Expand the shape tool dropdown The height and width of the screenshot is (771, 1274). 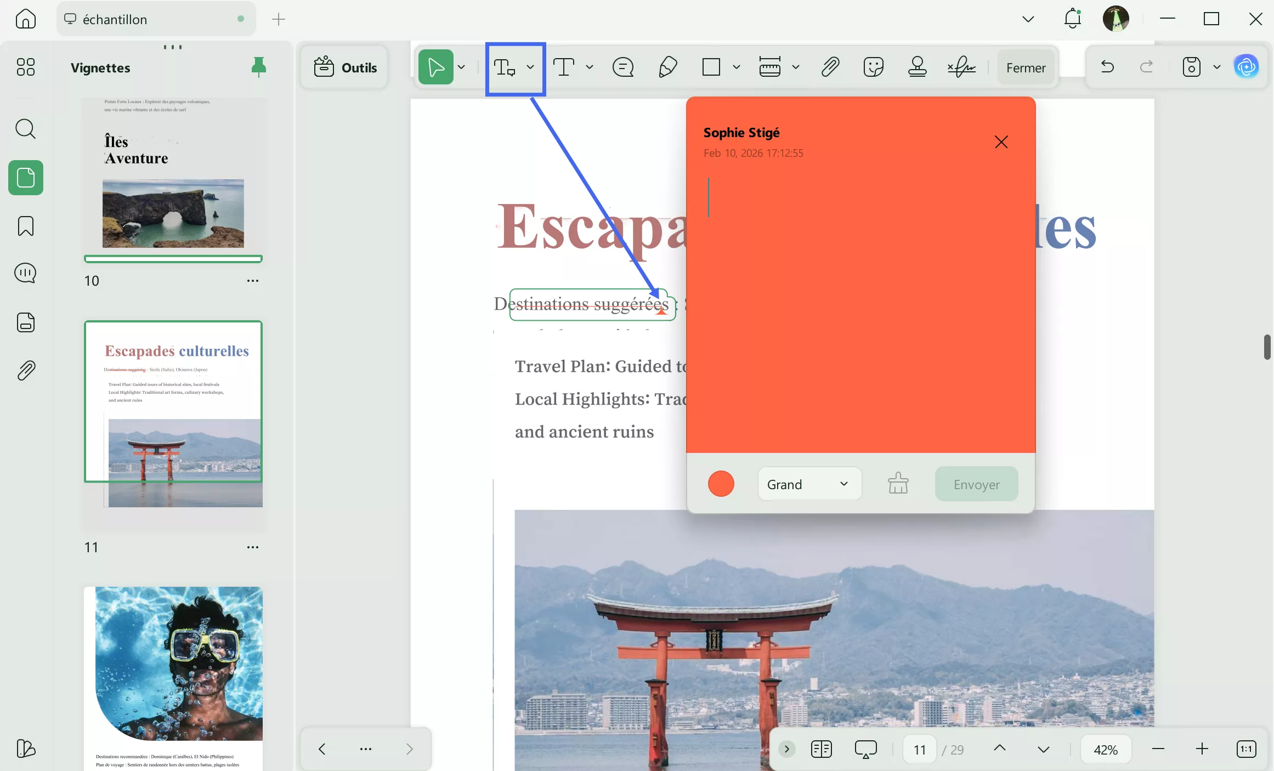pos(736,67)
